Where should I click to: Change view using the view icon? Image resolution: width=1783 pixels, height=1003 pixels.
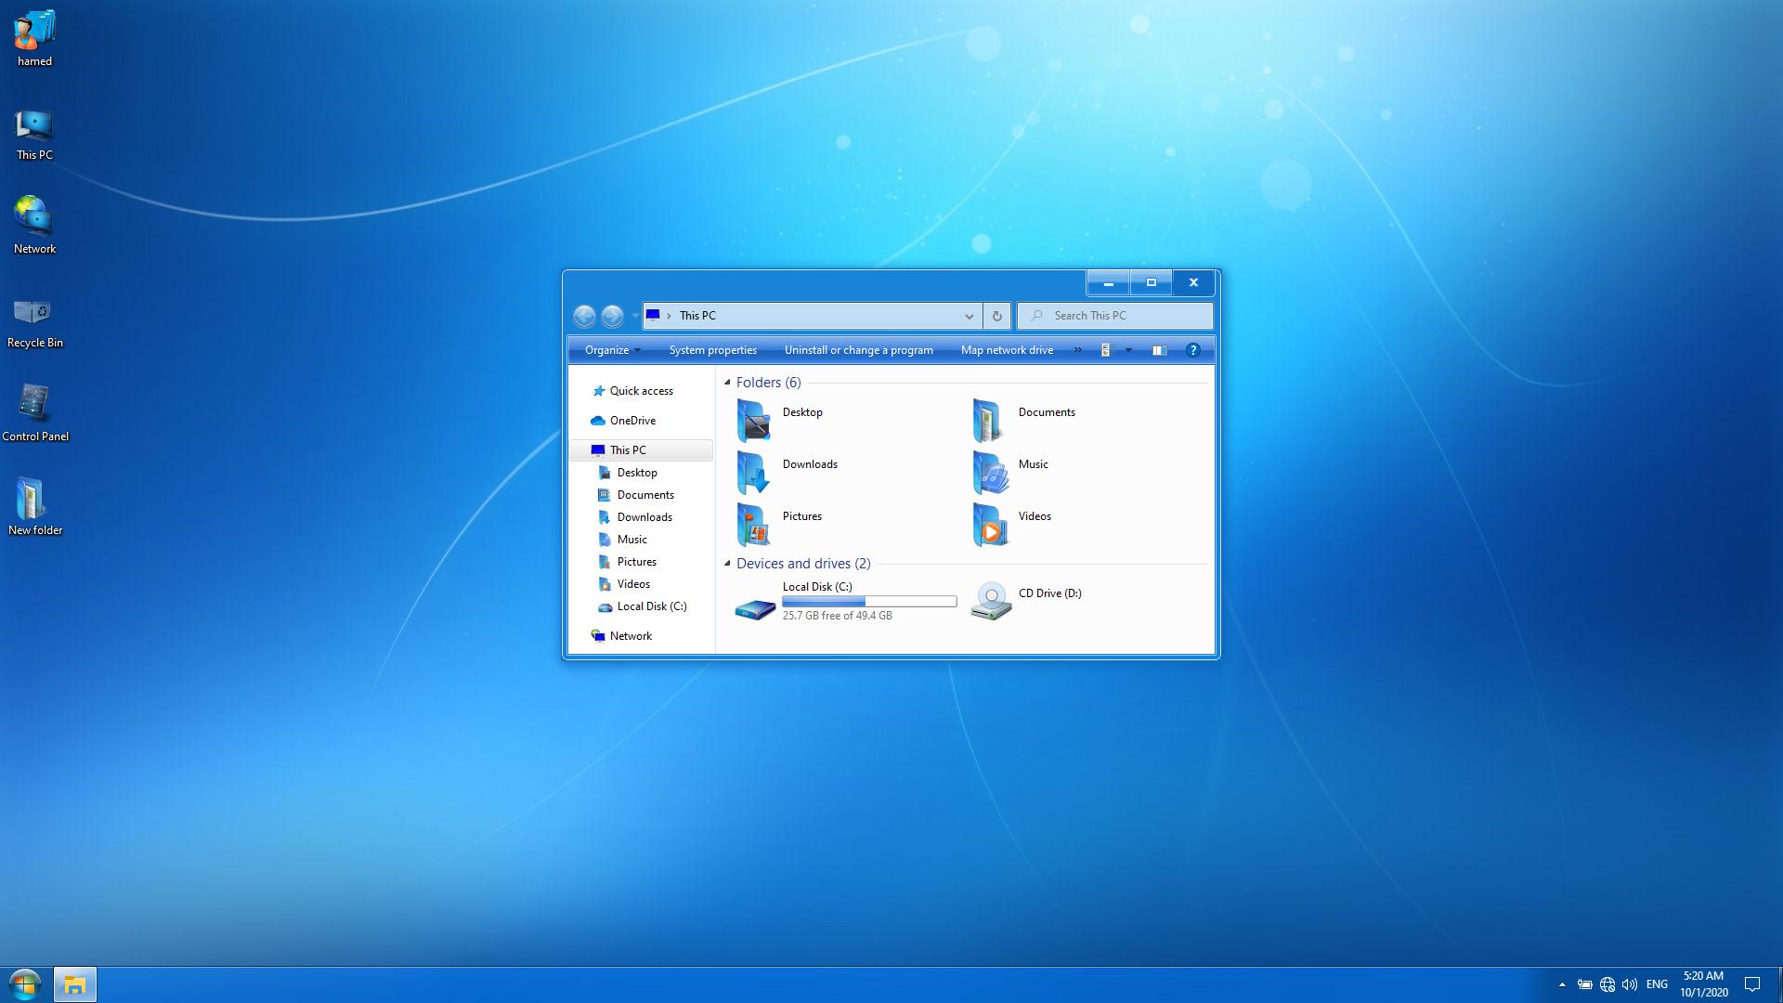click(x=1106, y=350)
